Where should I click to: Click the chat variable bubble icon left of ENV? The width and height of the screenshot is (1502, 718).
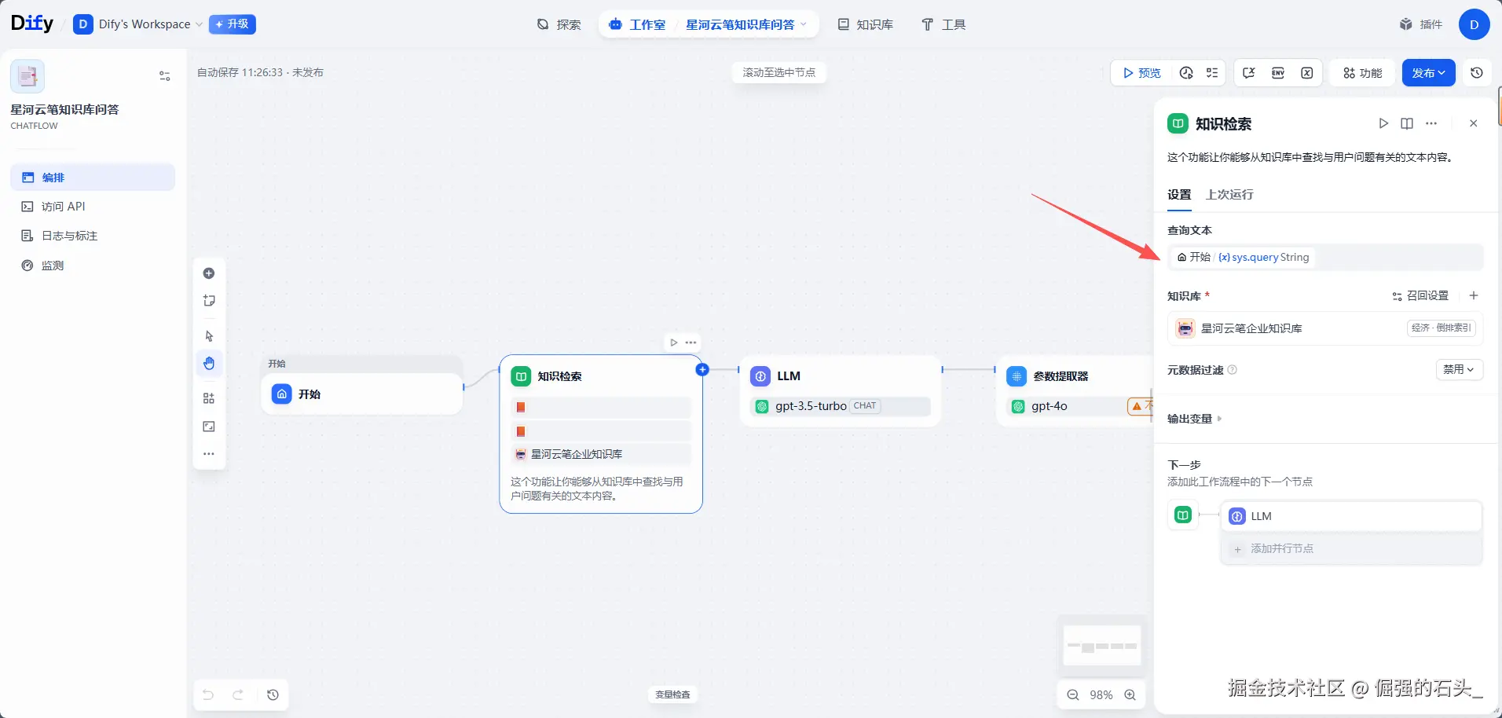(x=1249, y=73)
